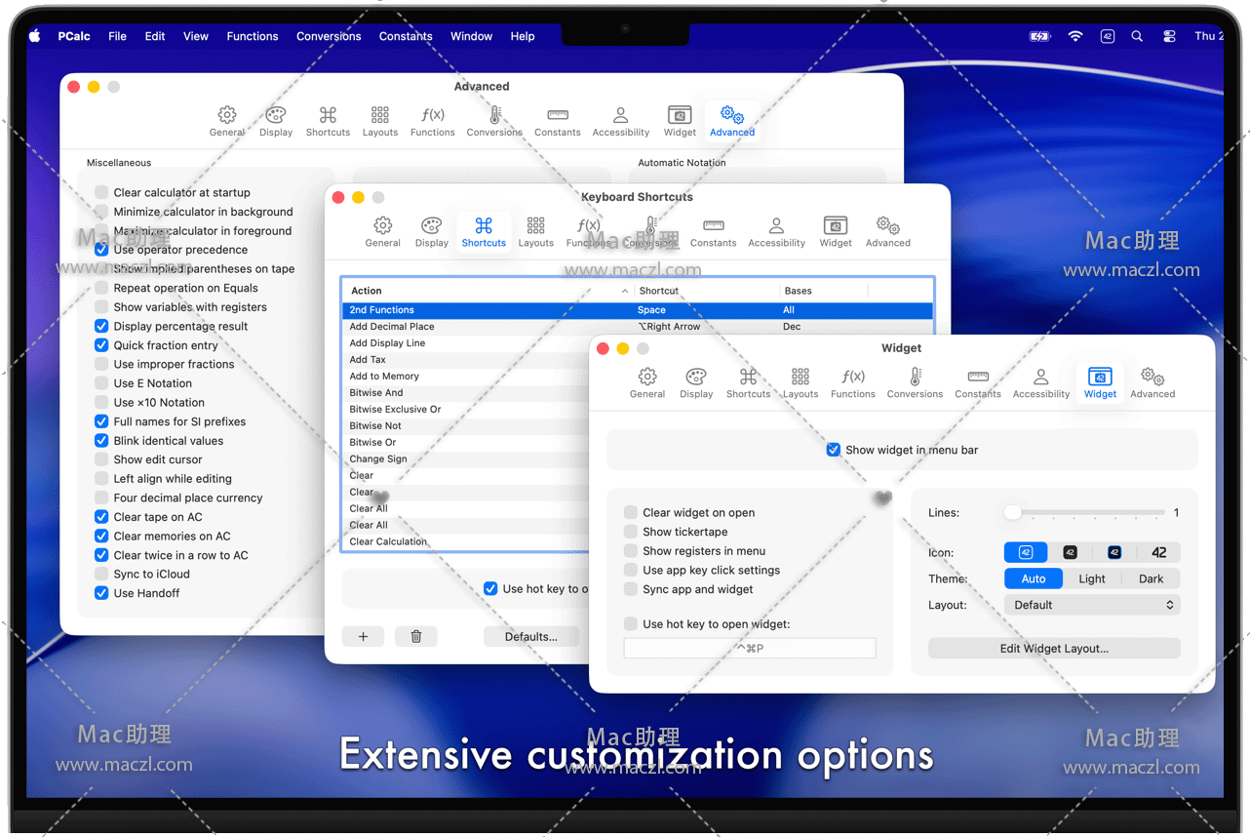Image resolution: width=1250 pixels, height=837 pixels.
Task: Open Conversions pane in Widget window toolbar
Action: 914,382
